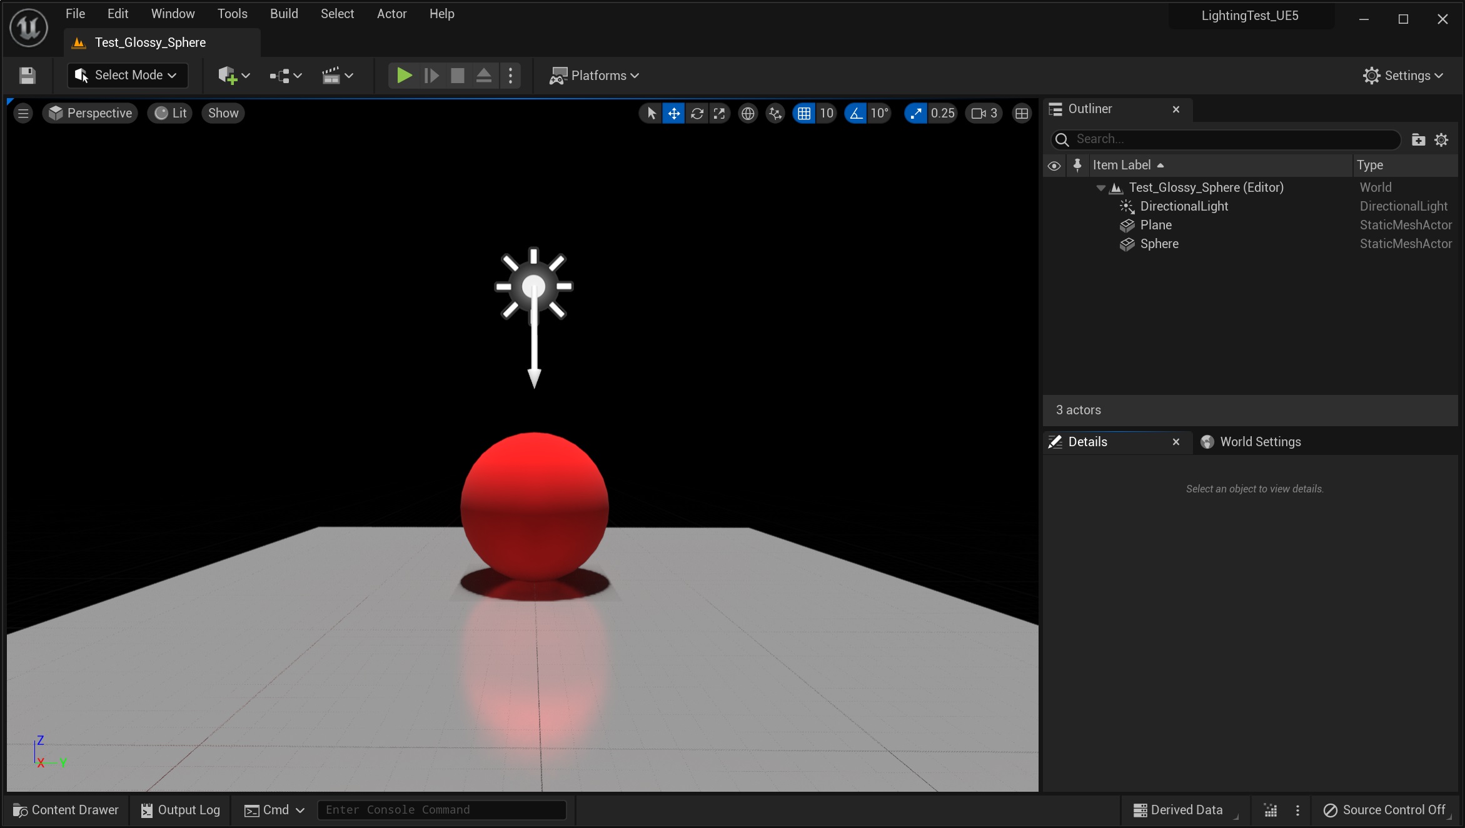Toggle rotation angle snapping
Image resolution: width=1465 pixels, height=828 pixels.
pyautogui.click(x=855, y=113)
